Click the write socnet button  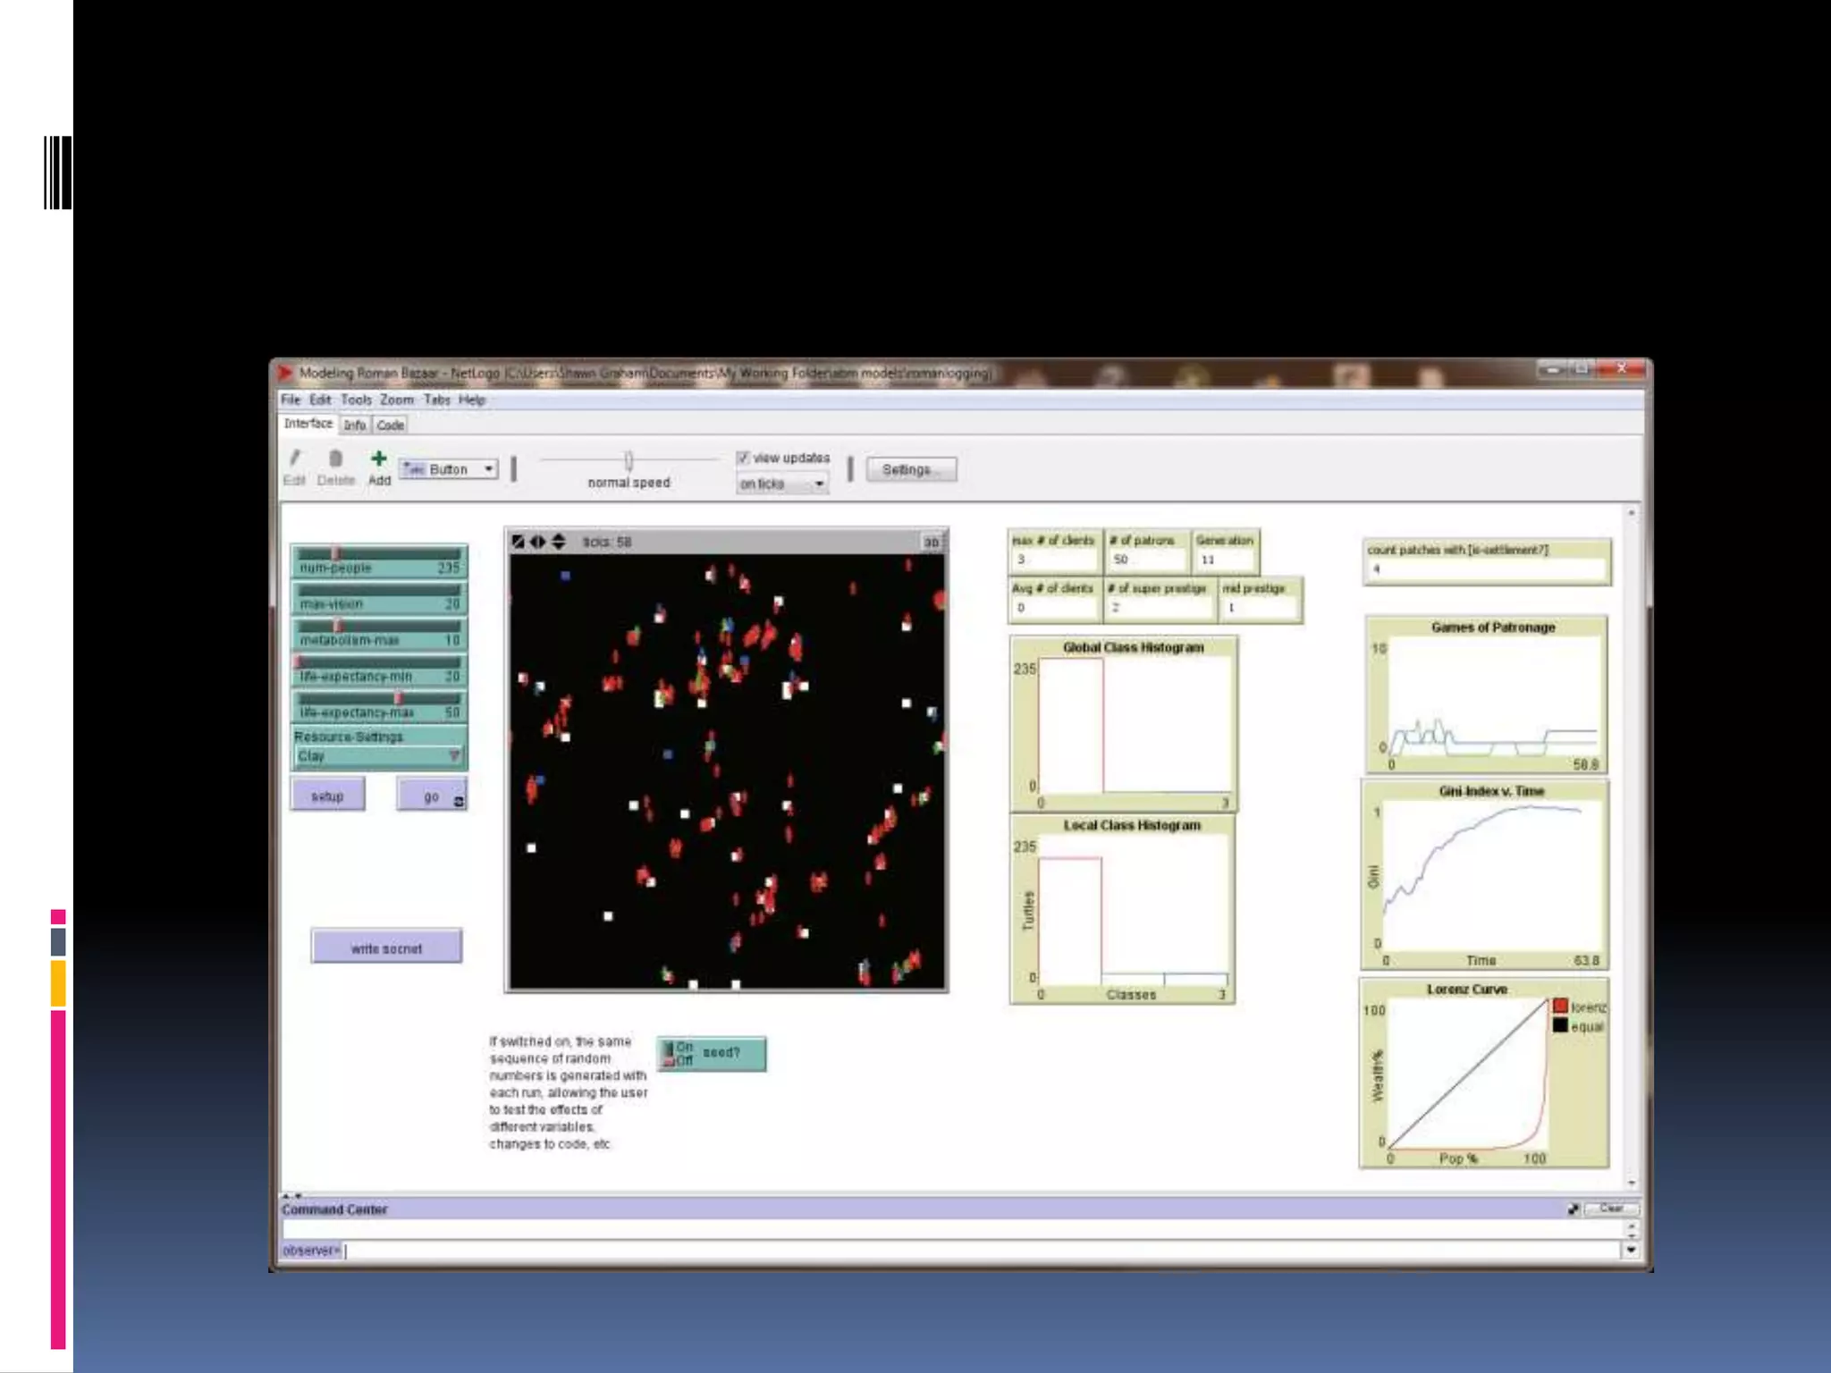[386, 948]
